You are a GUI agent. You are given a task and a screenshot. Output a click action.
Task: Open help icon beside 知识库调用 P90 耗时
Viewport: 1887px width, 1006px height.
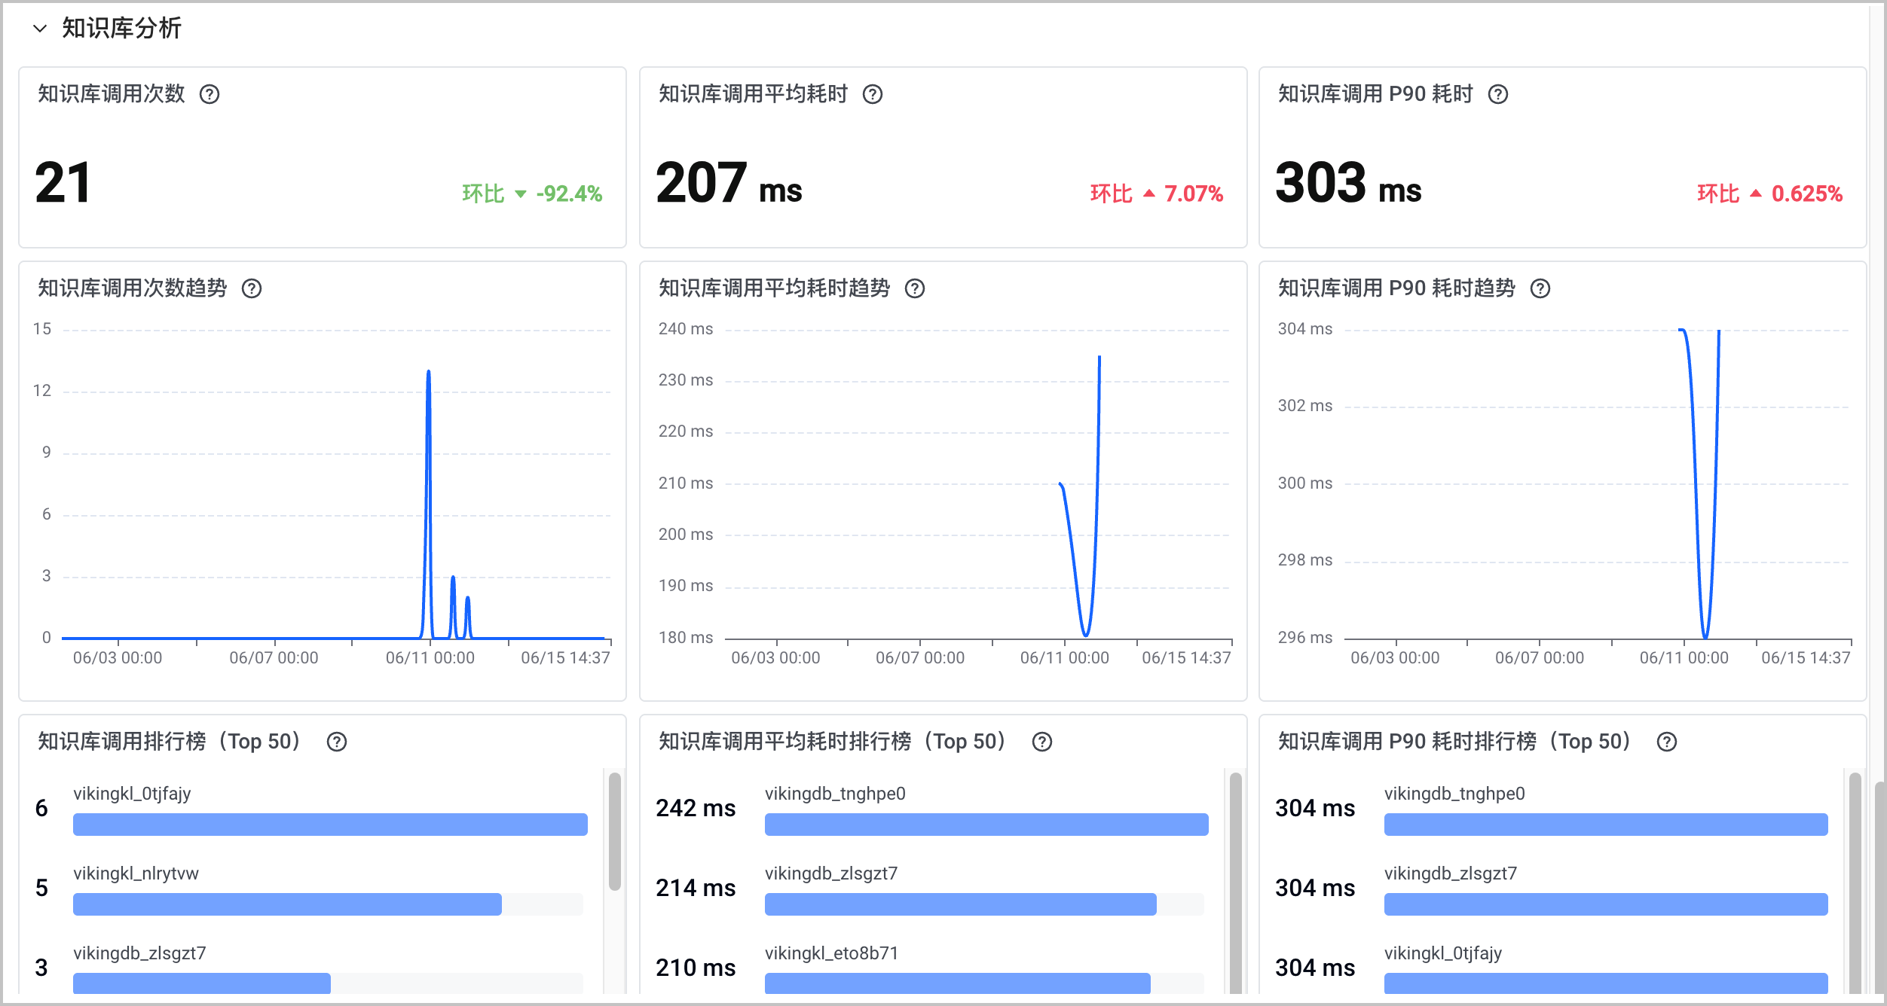1498,94
